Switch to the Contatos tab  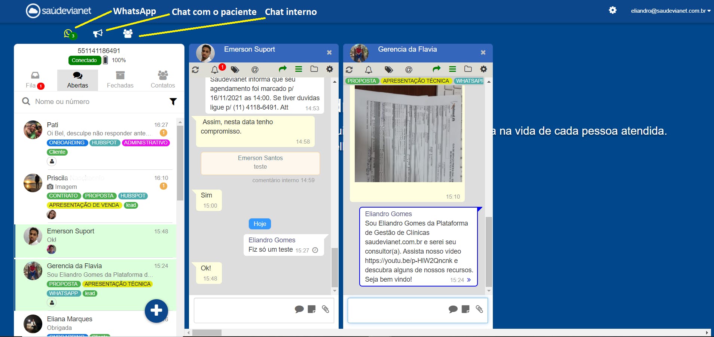point(163,80)
